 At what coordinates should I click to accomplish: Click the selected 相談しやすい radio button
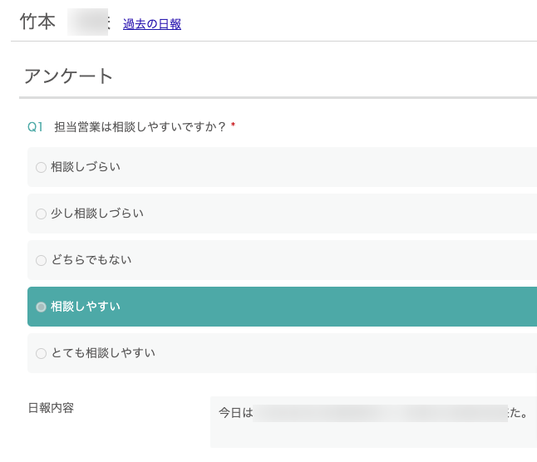(x=41, y=307)
